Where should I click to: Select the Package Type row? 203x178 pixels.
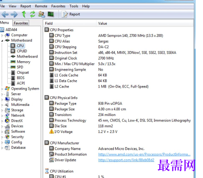click(118, 103)
